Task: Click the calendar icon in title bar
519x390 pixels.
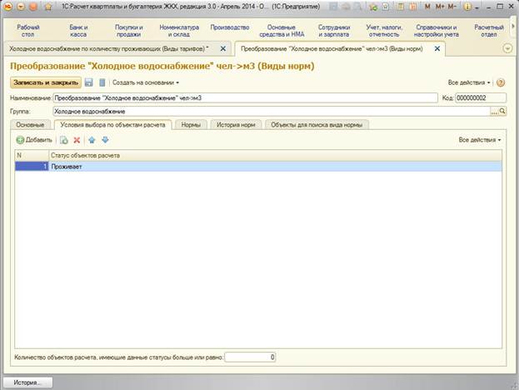Action: click(x=412, y=7)
